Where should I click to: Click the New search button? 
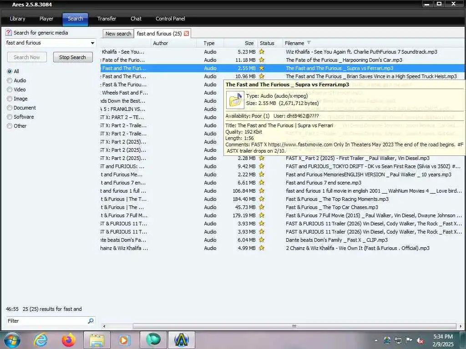118,34
